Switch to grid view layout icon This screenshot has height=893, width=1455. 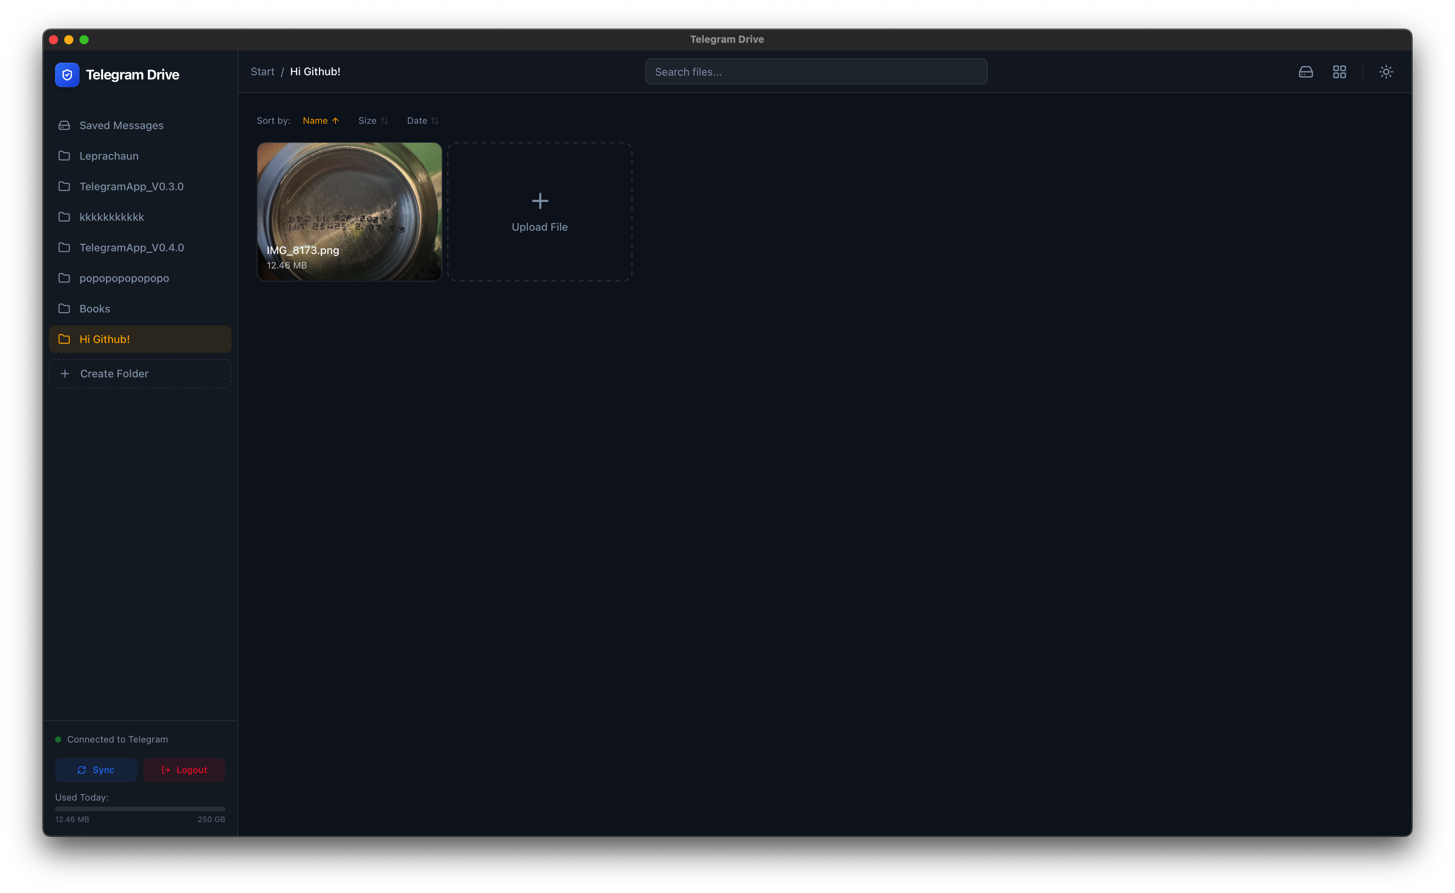[1339, 72]
